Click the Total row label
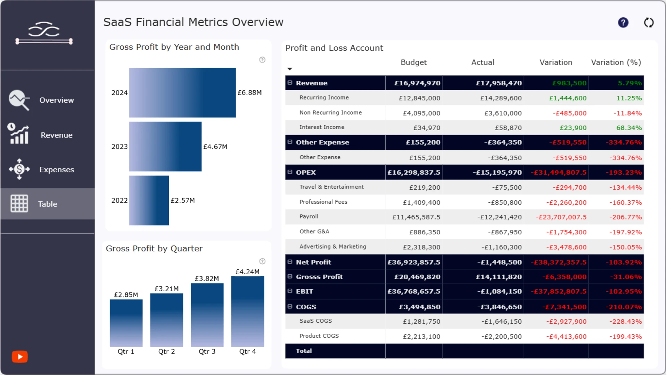The width and height of the screenshot is (667, 375). (304, 351)
